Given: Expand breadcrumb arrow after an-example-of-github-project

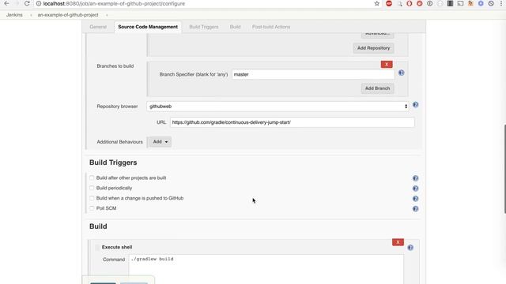Looking at the screenshot, I should tap(107, 15).
